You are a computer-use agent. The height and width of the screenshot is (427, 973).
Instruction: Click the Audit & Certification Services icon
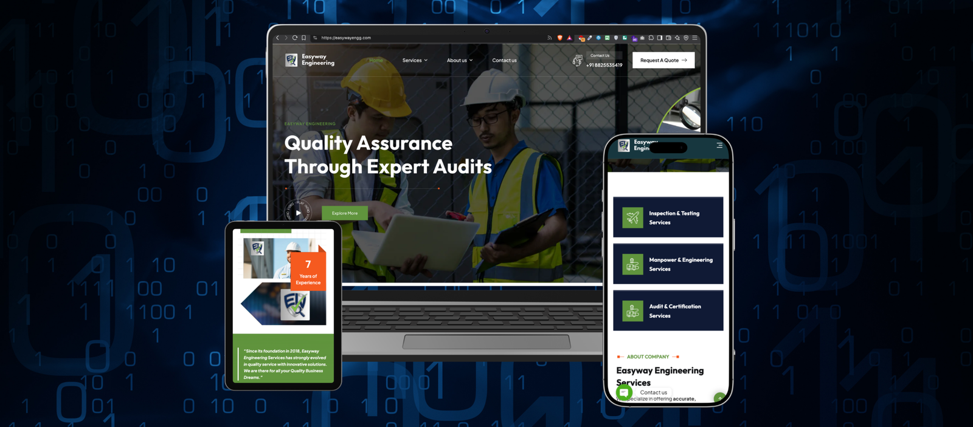tap(632, 311)
